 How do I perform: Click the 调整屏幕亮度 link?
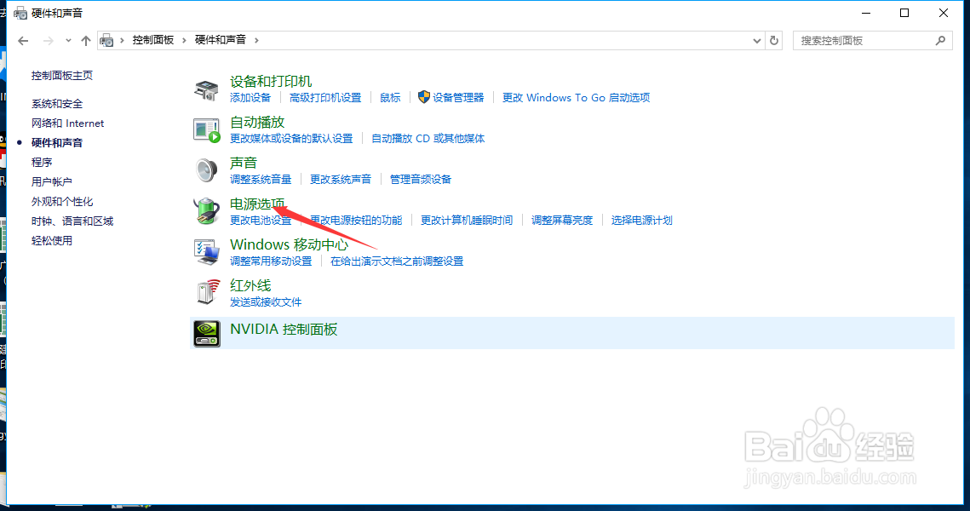coord(562,220)
